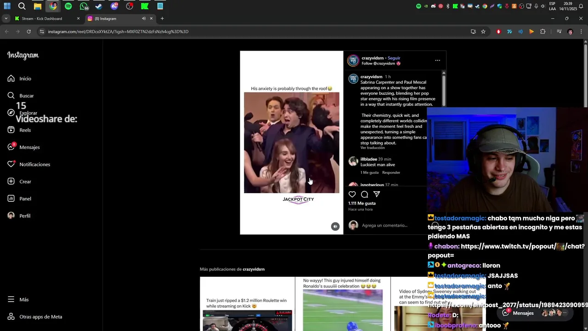Open the orange play-button extension

(531, 32)
